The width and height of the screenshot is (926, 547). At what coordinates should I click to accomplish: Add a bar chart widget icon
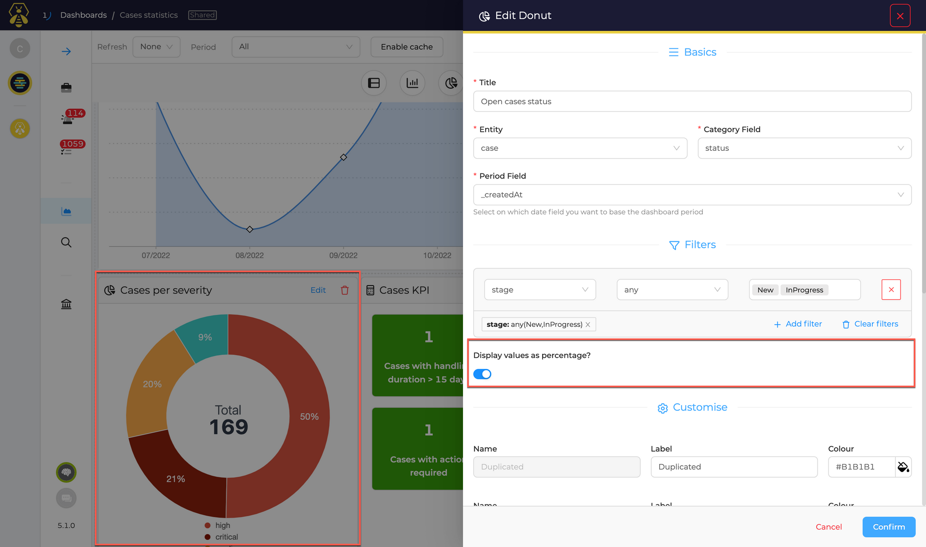coord(412,83)
